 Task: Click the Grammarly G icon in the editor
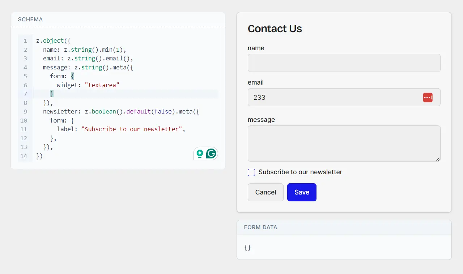coord(211,154)
